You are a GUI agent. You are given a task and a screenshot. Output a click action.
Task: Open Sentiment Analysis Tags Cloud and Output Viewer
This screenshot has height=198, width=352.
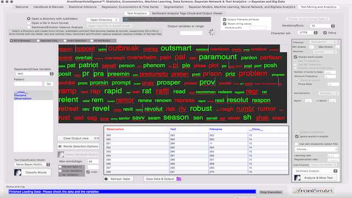click(187, 13)
